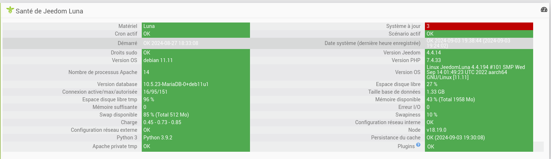Click the Swap disponible 85 % cell
Image resolution: width=551 pixels, height=159 pixels.
click(195, 115)
